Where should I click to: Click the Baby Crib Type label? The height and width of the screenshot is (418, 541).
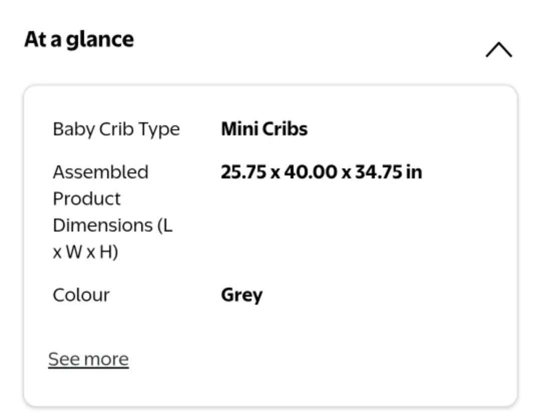tap(116, 129)
